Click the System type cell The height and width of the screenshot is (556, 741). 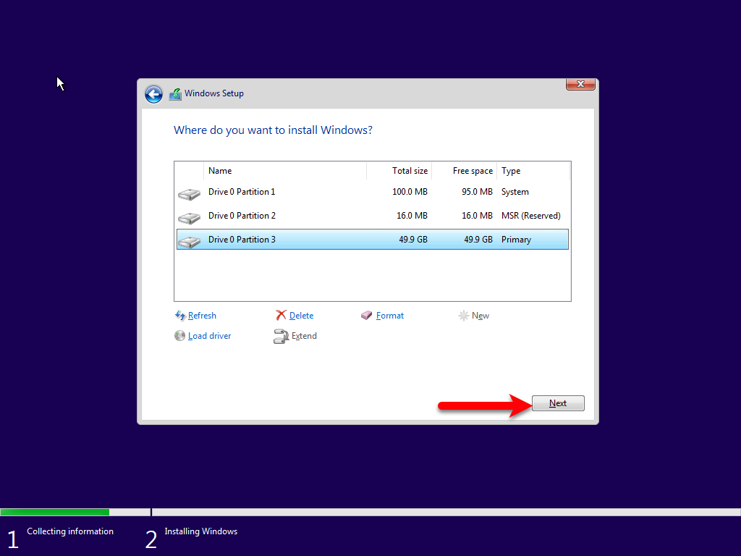tap(515, 192)
